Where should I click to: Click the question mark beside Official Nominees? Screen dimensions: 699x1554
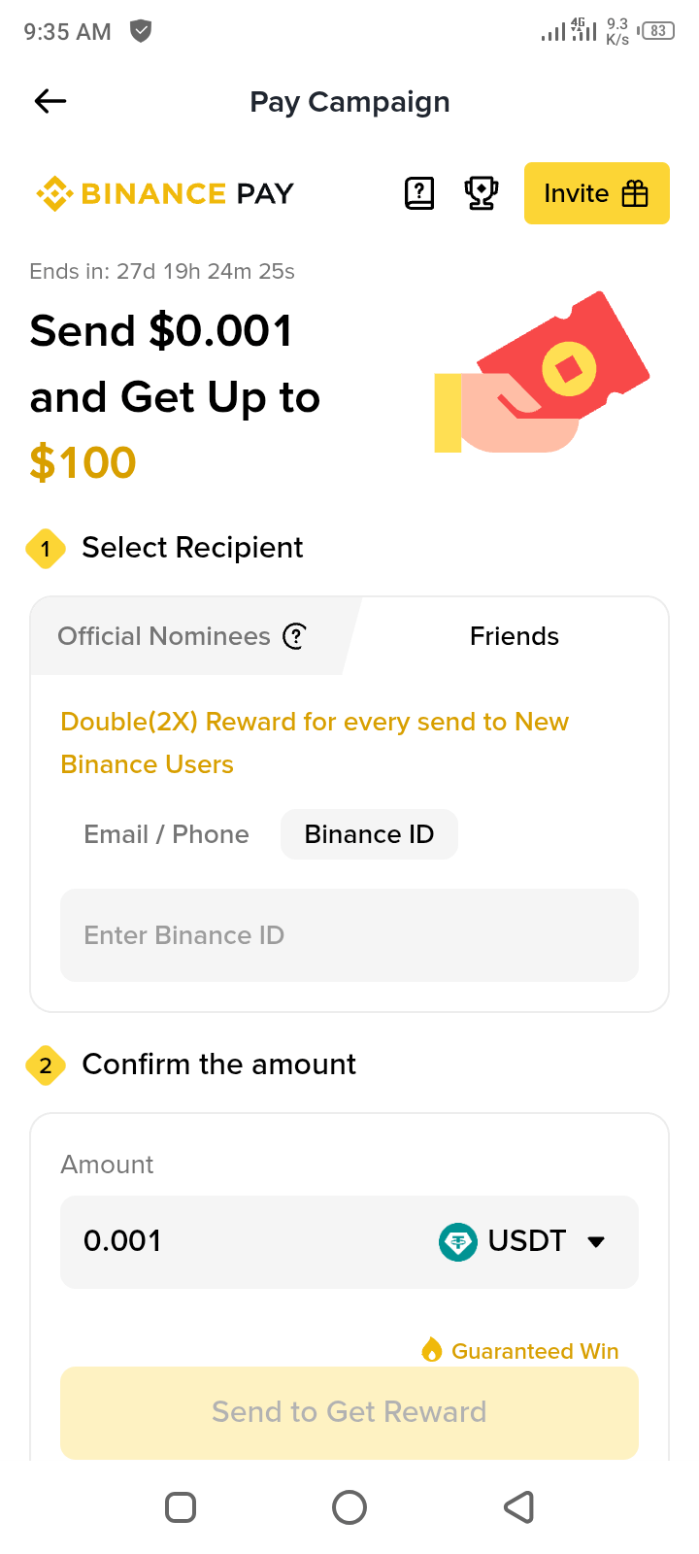click(x=294, y=636)
